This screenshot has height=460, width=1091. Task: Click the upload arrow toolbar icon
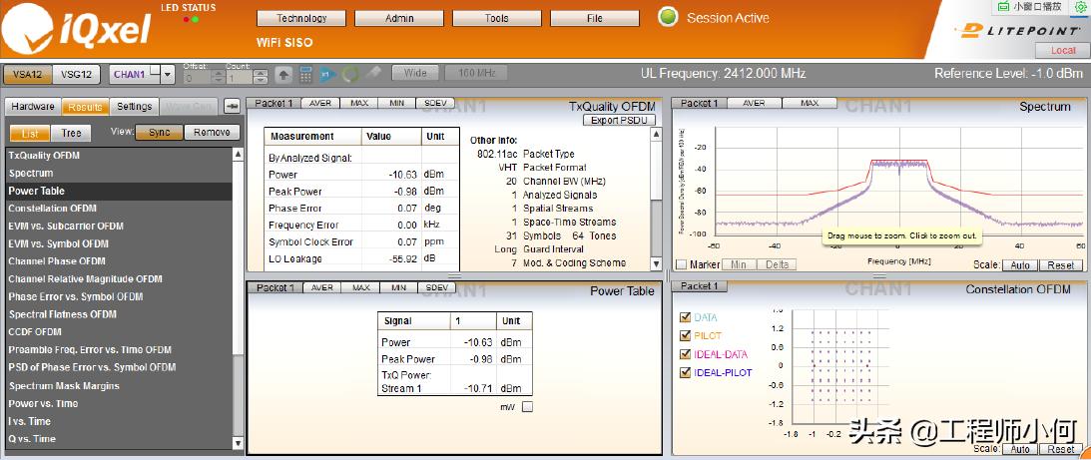283,74
